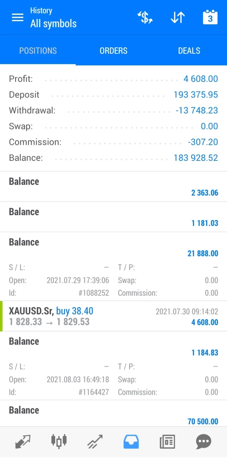Image resolution: width=227 pixels, height=466 pixels.
Task: Open the chat Messages bubble icon
Action: coord(203,441)
